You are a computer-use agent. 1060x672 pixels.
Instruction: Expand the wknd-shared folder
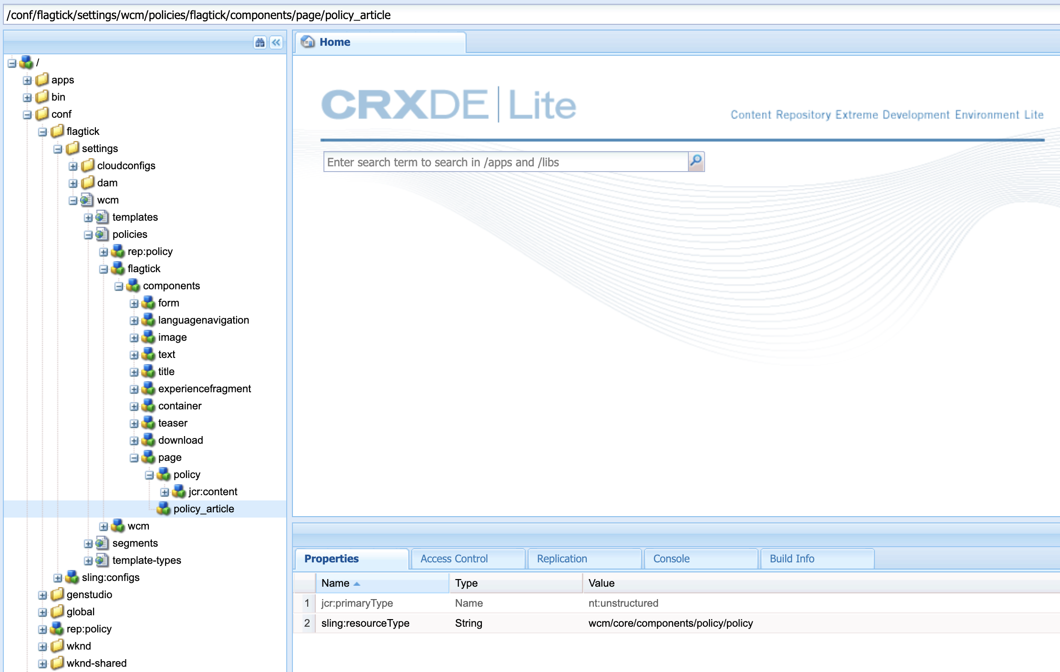click(x=42, y=663)
